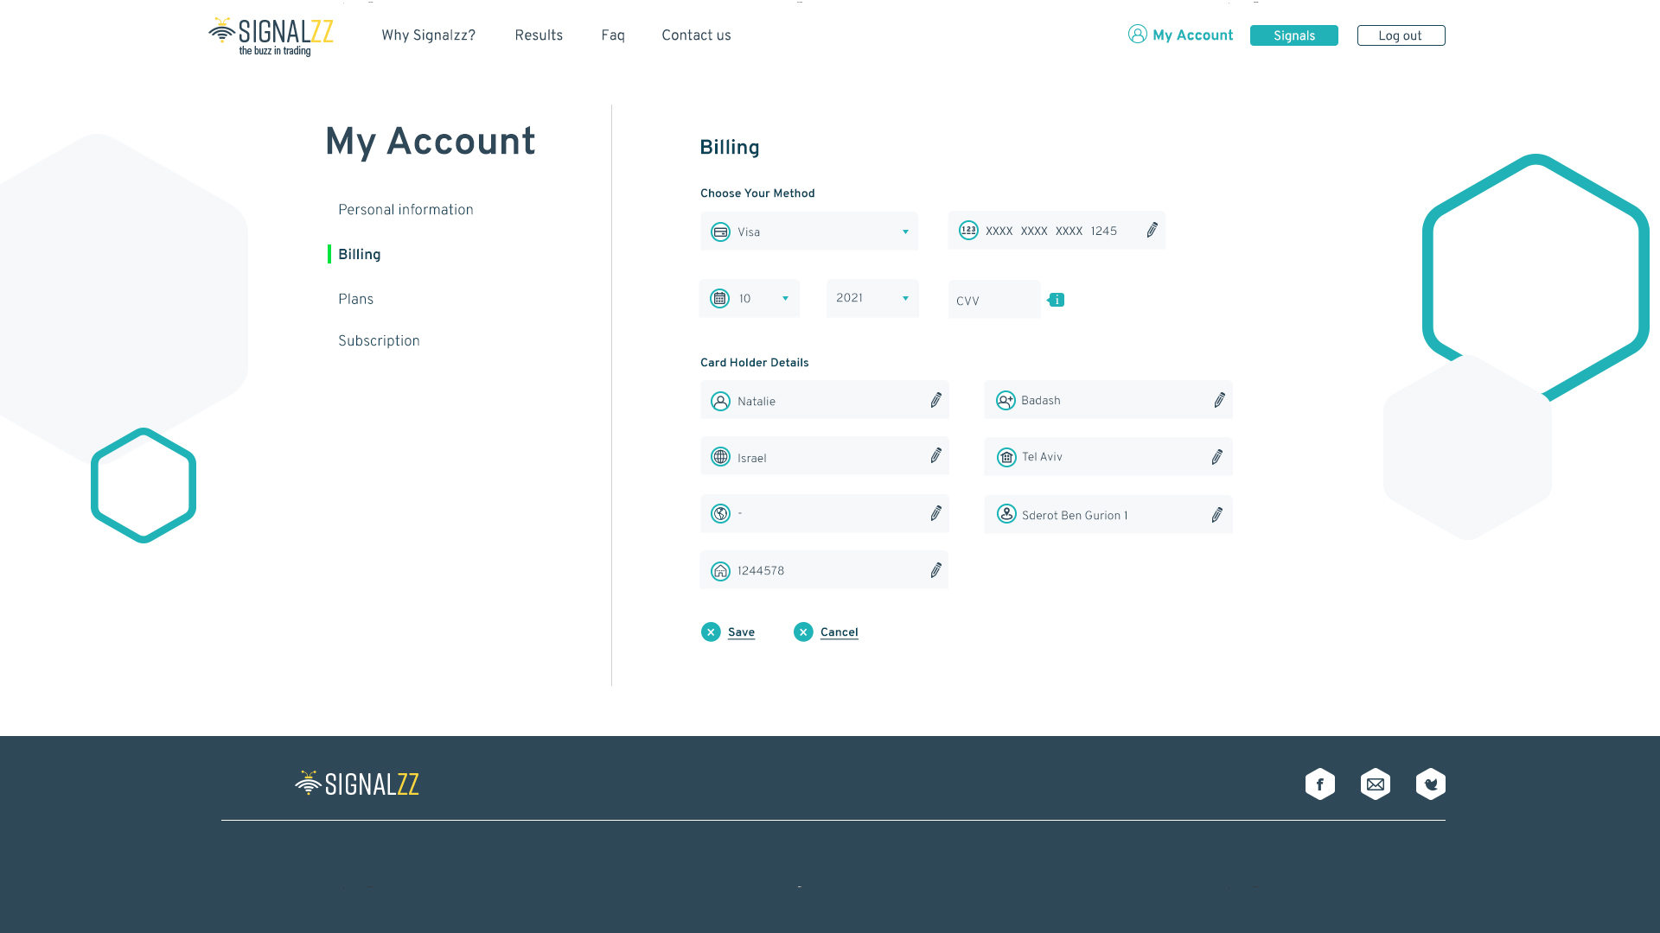Expand expiry month dropdown showing 10

(750, 299)
